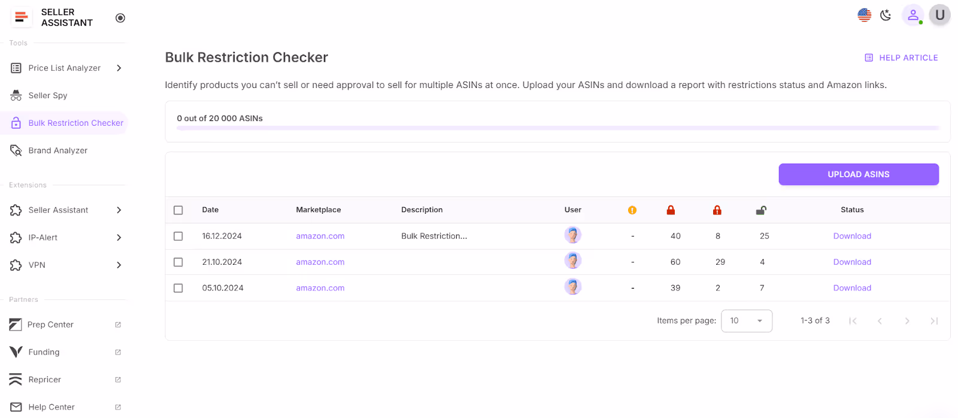Screen dimensions: 958x418
Task: Download the 16.12.2024 report
Action: click(x=852, y=237)
